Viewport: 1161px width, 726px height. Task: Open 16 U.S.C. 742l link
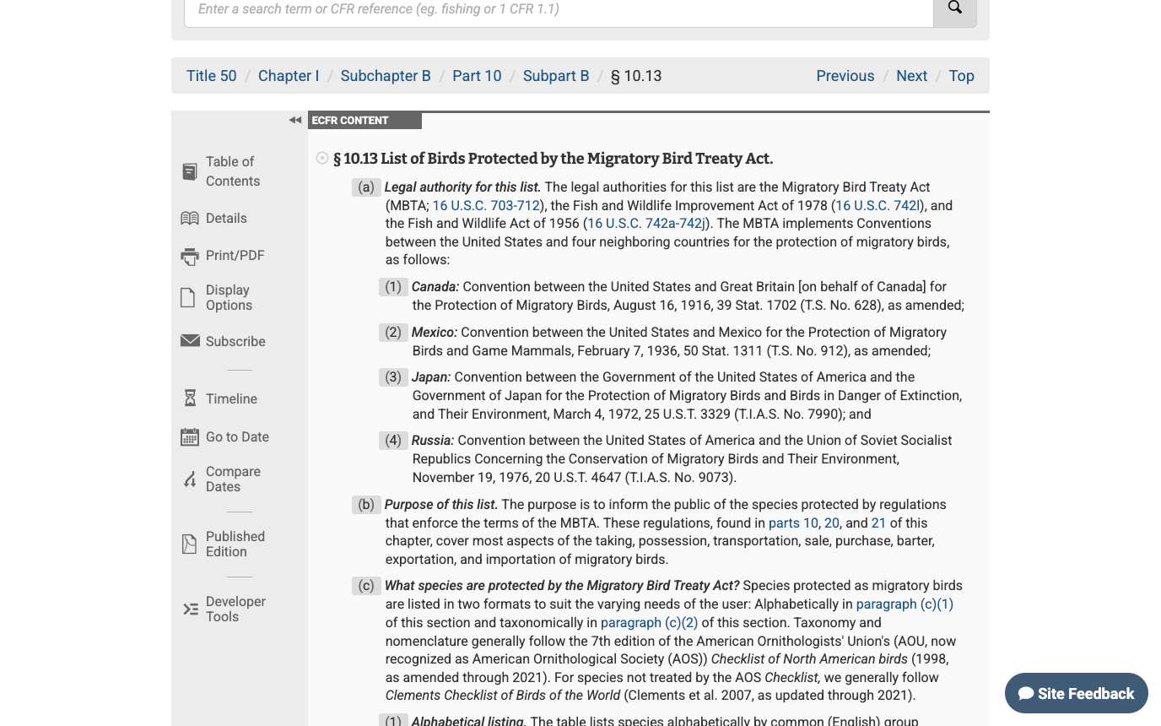click(x=878, y=205)
